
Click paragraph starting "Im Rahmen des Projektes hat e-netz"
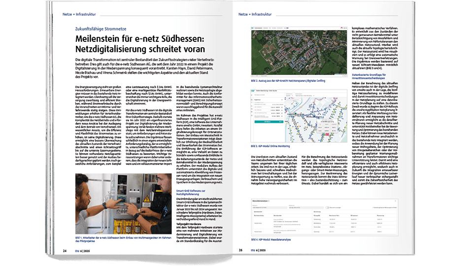tap(199, 149)
